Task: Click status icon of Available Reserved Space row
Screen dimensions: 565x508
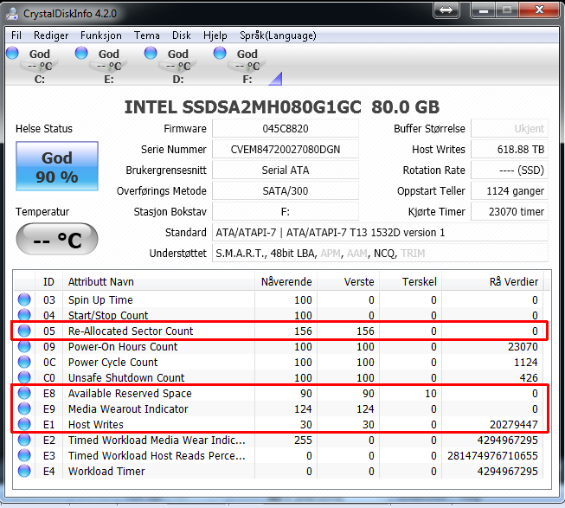Action: [x=24, y=393]
